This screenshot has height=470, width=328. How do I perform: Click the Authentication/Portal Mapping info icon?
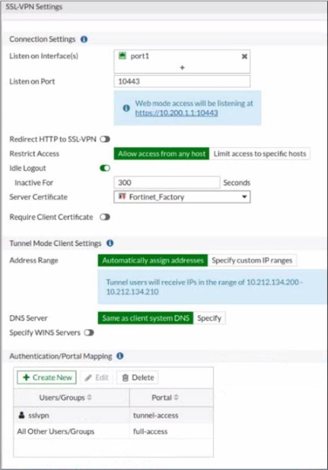pyautogui.click(x=120, y=356)
